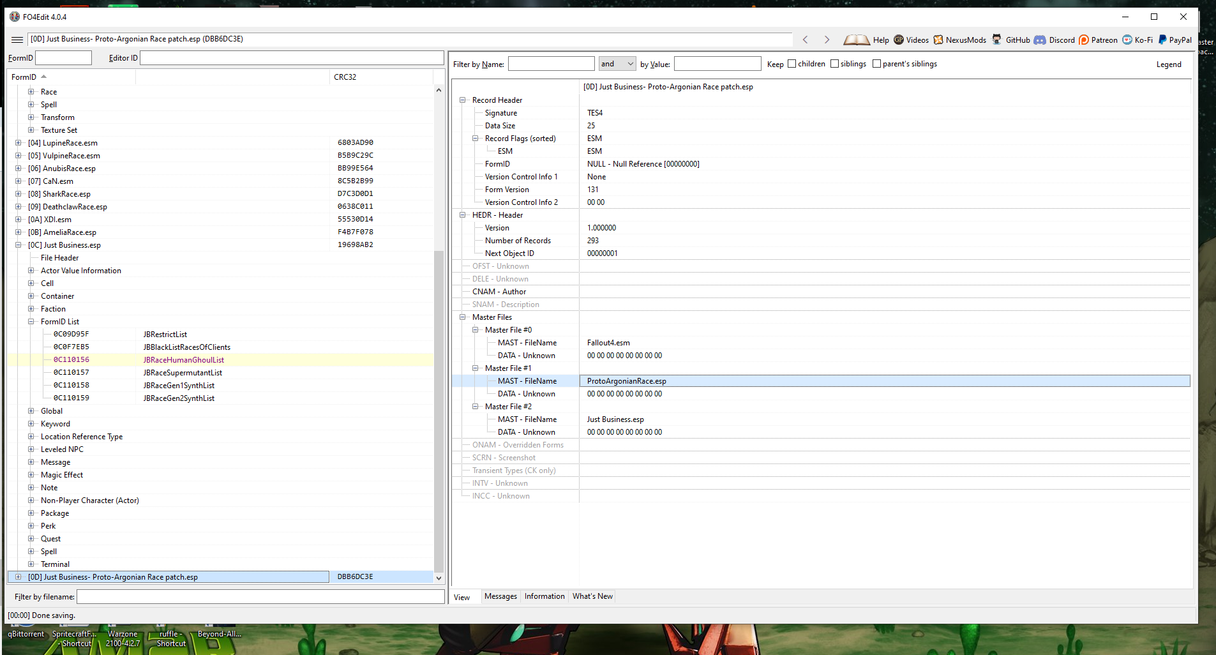
Task: Toggle the Keep children checkbox
Action: pos(792,64)
